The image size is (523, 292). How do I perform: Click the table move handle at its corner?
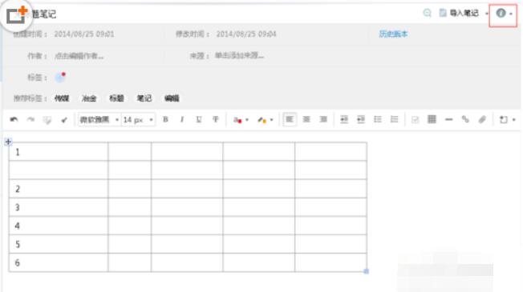(8, 142)
